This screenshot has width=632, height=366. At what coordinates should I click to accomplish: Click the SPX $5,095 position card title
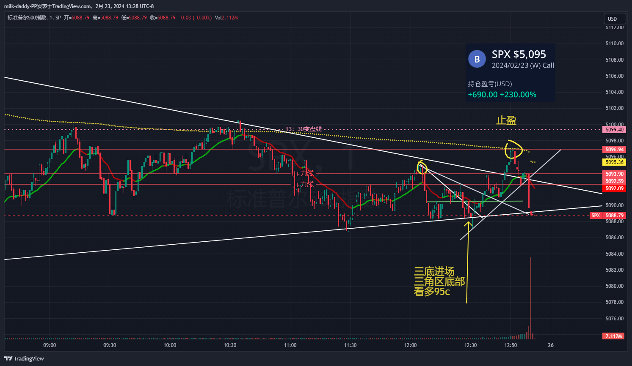click(519, 54)
